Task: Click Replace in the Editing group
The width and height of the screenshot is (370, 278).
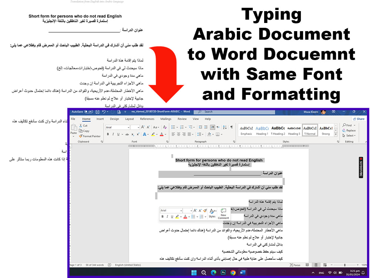Action: click(349, 130)
